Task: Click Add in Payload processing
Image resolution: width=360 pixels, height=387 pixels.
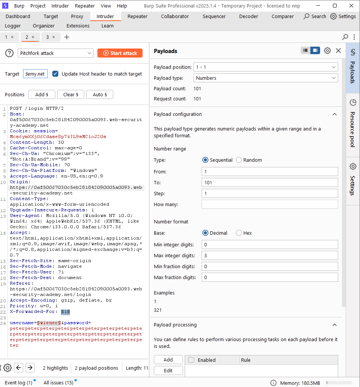Action: (168, 360)
